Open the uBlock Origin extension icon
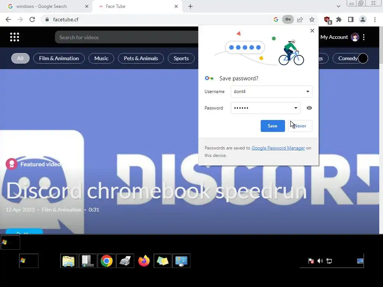Screen dimensions: 383x287 [x=328, y=20]
